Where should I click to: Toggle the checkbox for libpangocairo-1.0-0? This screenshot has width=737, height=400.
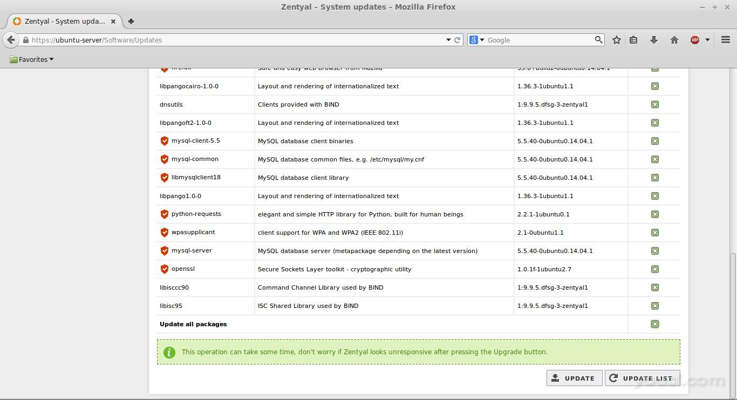(x=654, y=86)
